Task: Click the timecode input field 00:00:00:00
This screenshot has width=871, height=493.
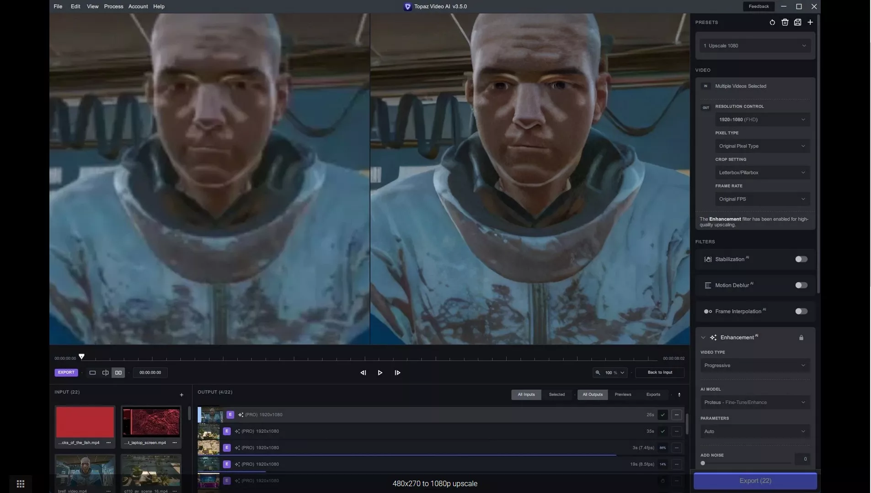Action: (150, 373)
